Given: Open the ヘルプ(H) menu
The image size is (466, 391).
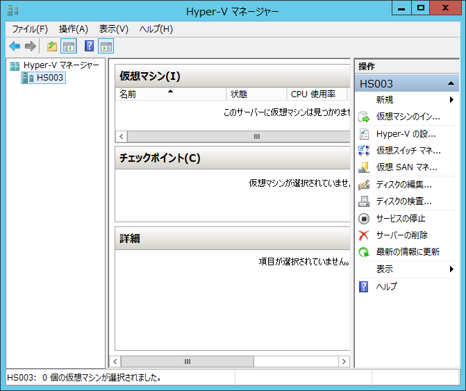Looking at the screenshot, I should point(156,29).
